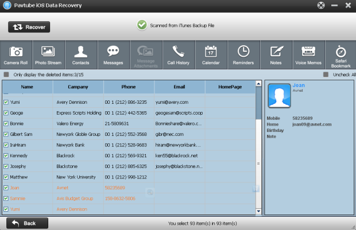
Task: Click the green scan-complete checkmark icon
Action: (x=142, y=25)
